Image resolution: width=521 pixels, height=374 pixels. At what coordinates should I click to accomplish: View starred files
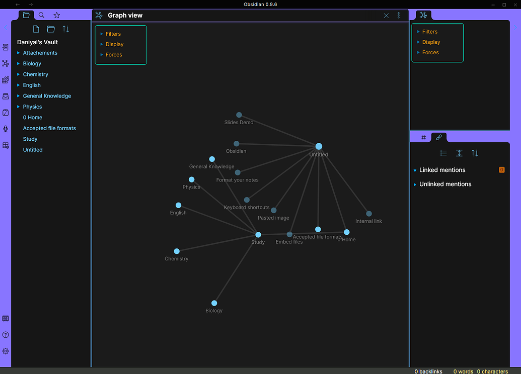click(x=56, y=15)
